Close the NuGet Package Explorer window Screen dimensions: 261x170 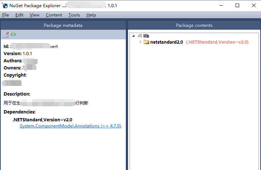pos(254,5)
